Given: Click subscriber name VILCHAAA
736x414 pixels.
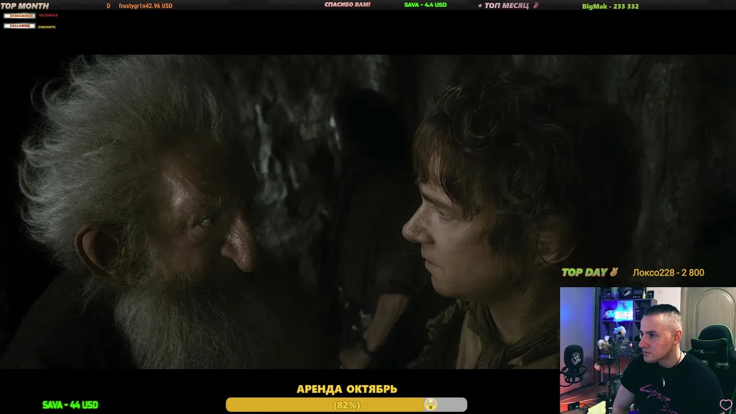Looking at the screenshot, I should click(48, 16).
